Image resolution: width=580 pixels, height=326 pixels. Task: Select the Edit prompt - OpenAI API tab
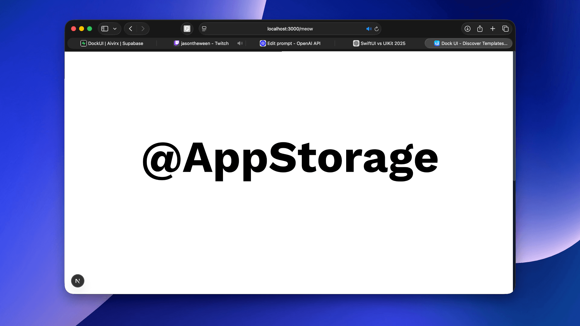click(x=290, y=43)
